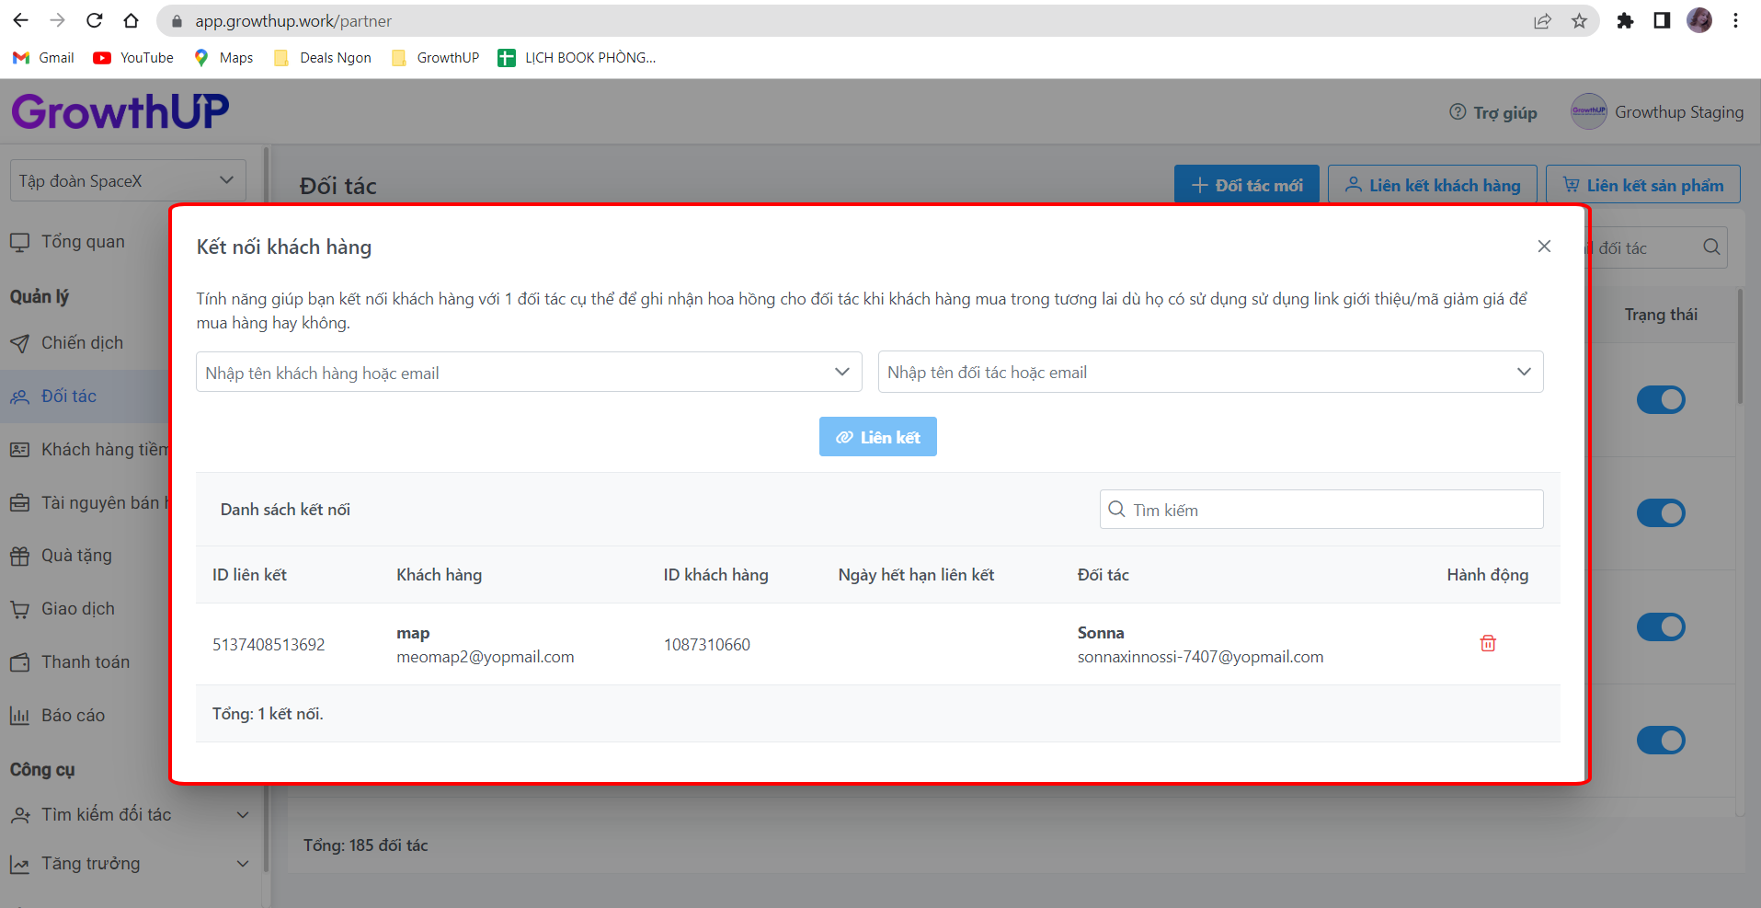
Task: Open the partner name or email dropdown
Action: coord(1209,373)
